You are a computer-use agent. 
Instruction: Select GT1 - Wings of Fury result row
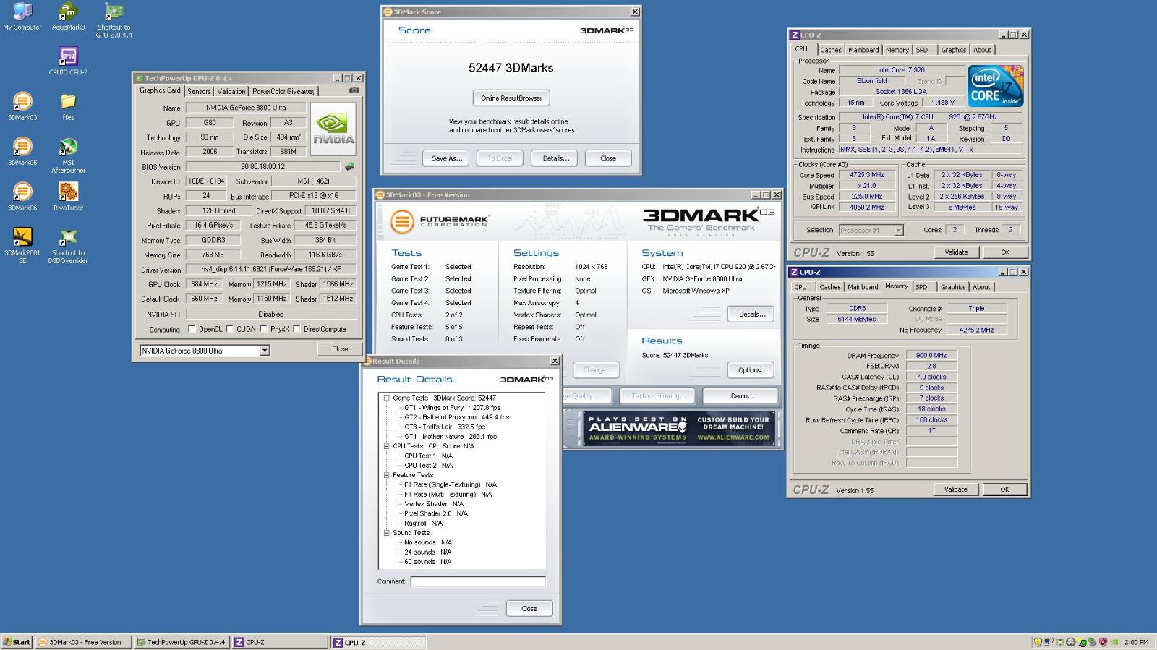[x=452, y=408]
